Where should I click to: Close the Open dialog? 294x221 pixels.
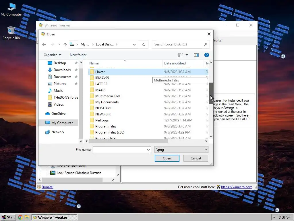click(x=209, y=34)
